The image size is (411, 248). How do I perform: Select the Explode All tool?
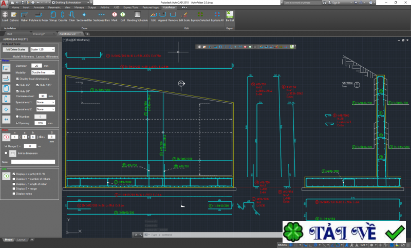pos(217,16)
